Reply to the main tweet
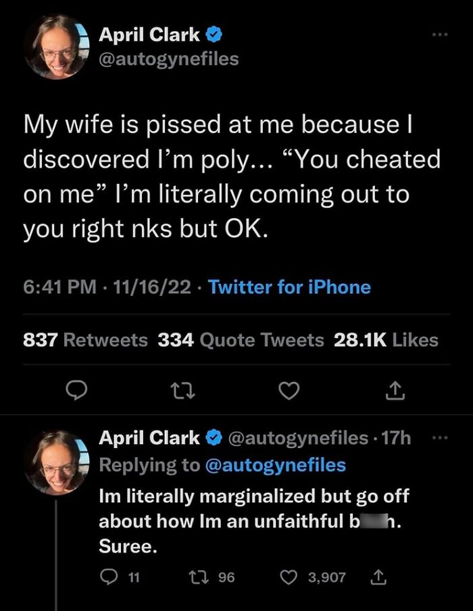This screenshot has width=473, height=611. (x=76, y=389)
